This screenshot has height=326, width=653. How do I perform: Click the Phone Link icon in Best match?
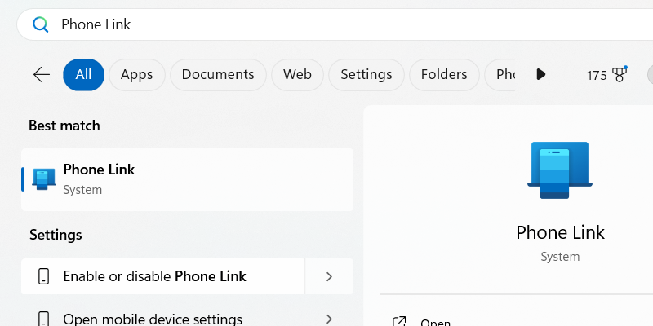(44, 178)
